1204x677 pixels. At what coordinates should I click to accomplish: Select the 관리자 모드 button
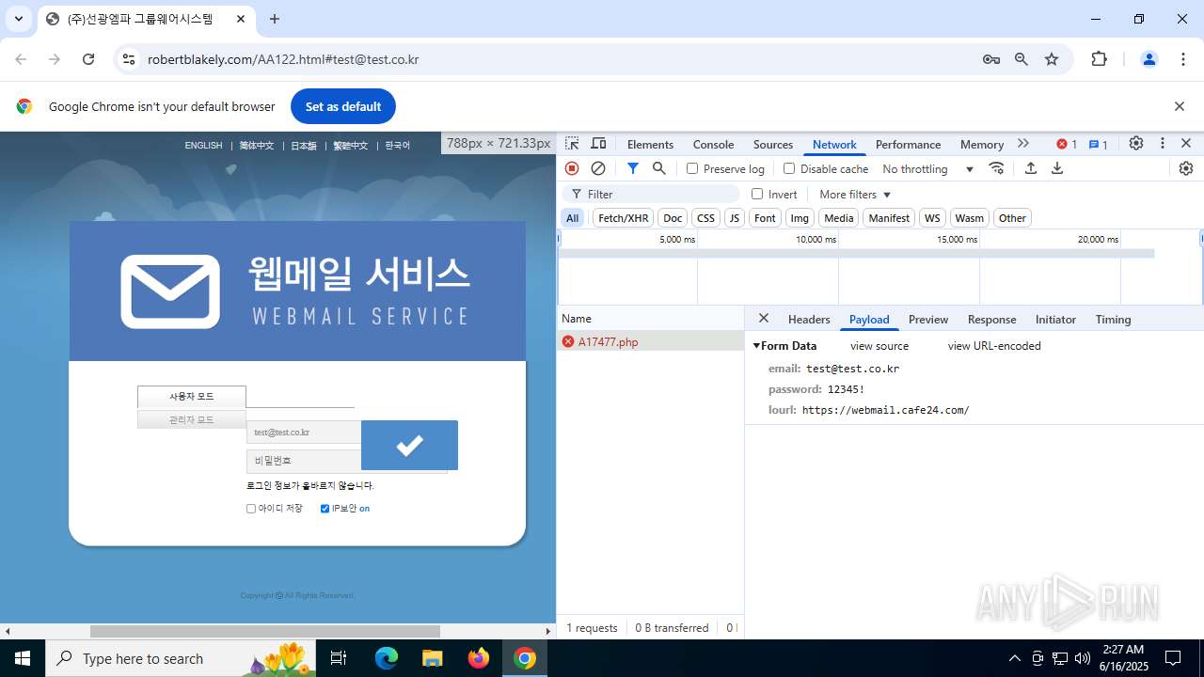click(192, 419)
